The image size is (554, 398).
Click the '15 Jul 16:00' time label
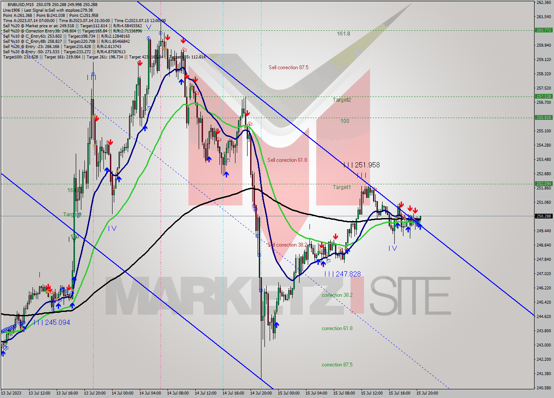point(399,393)
